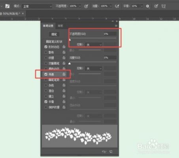Lock the 平滑 settings

pos(64,102)
